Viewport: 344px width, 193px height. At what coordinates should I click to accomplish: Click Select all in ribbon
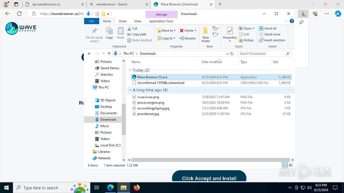[x=268, y=28]
